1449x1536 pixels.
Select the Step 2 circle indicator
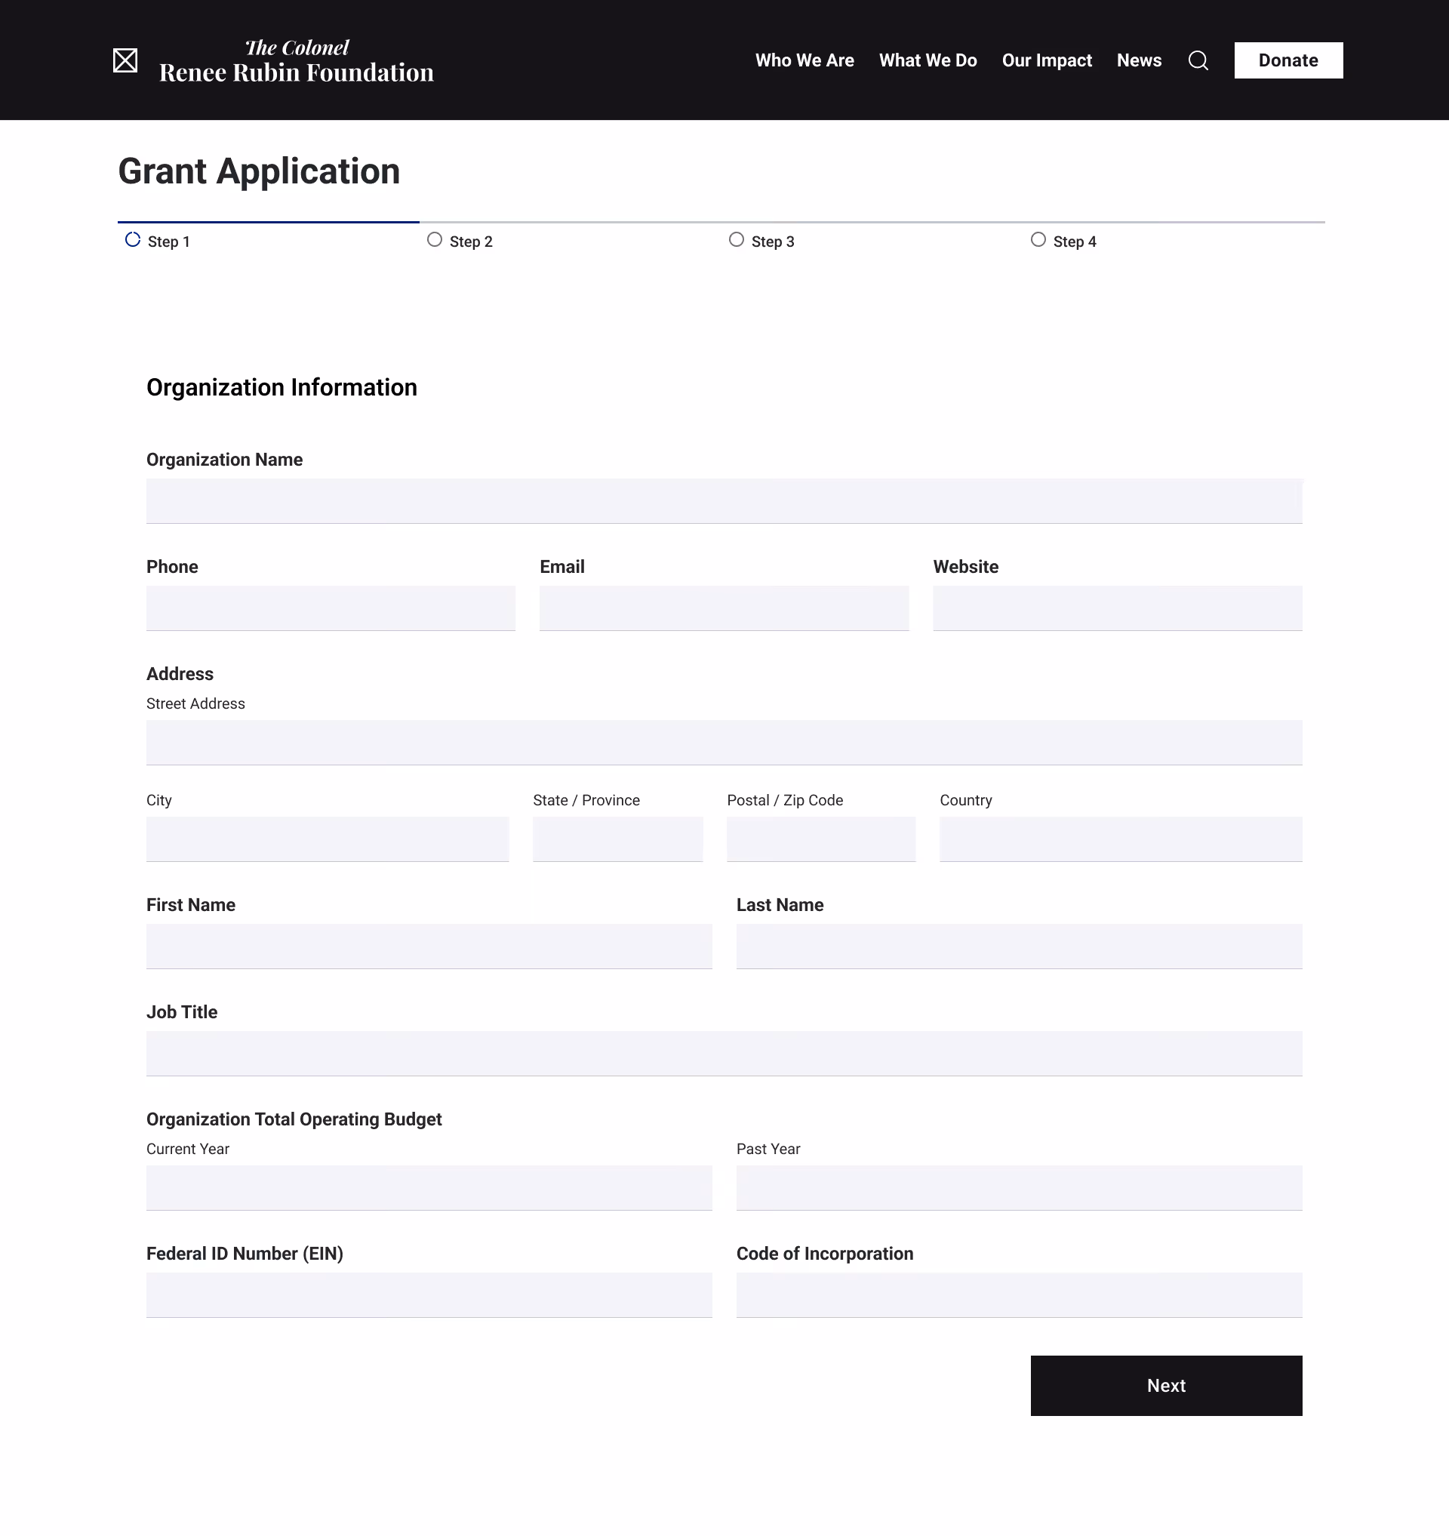[x=435, y=239]
